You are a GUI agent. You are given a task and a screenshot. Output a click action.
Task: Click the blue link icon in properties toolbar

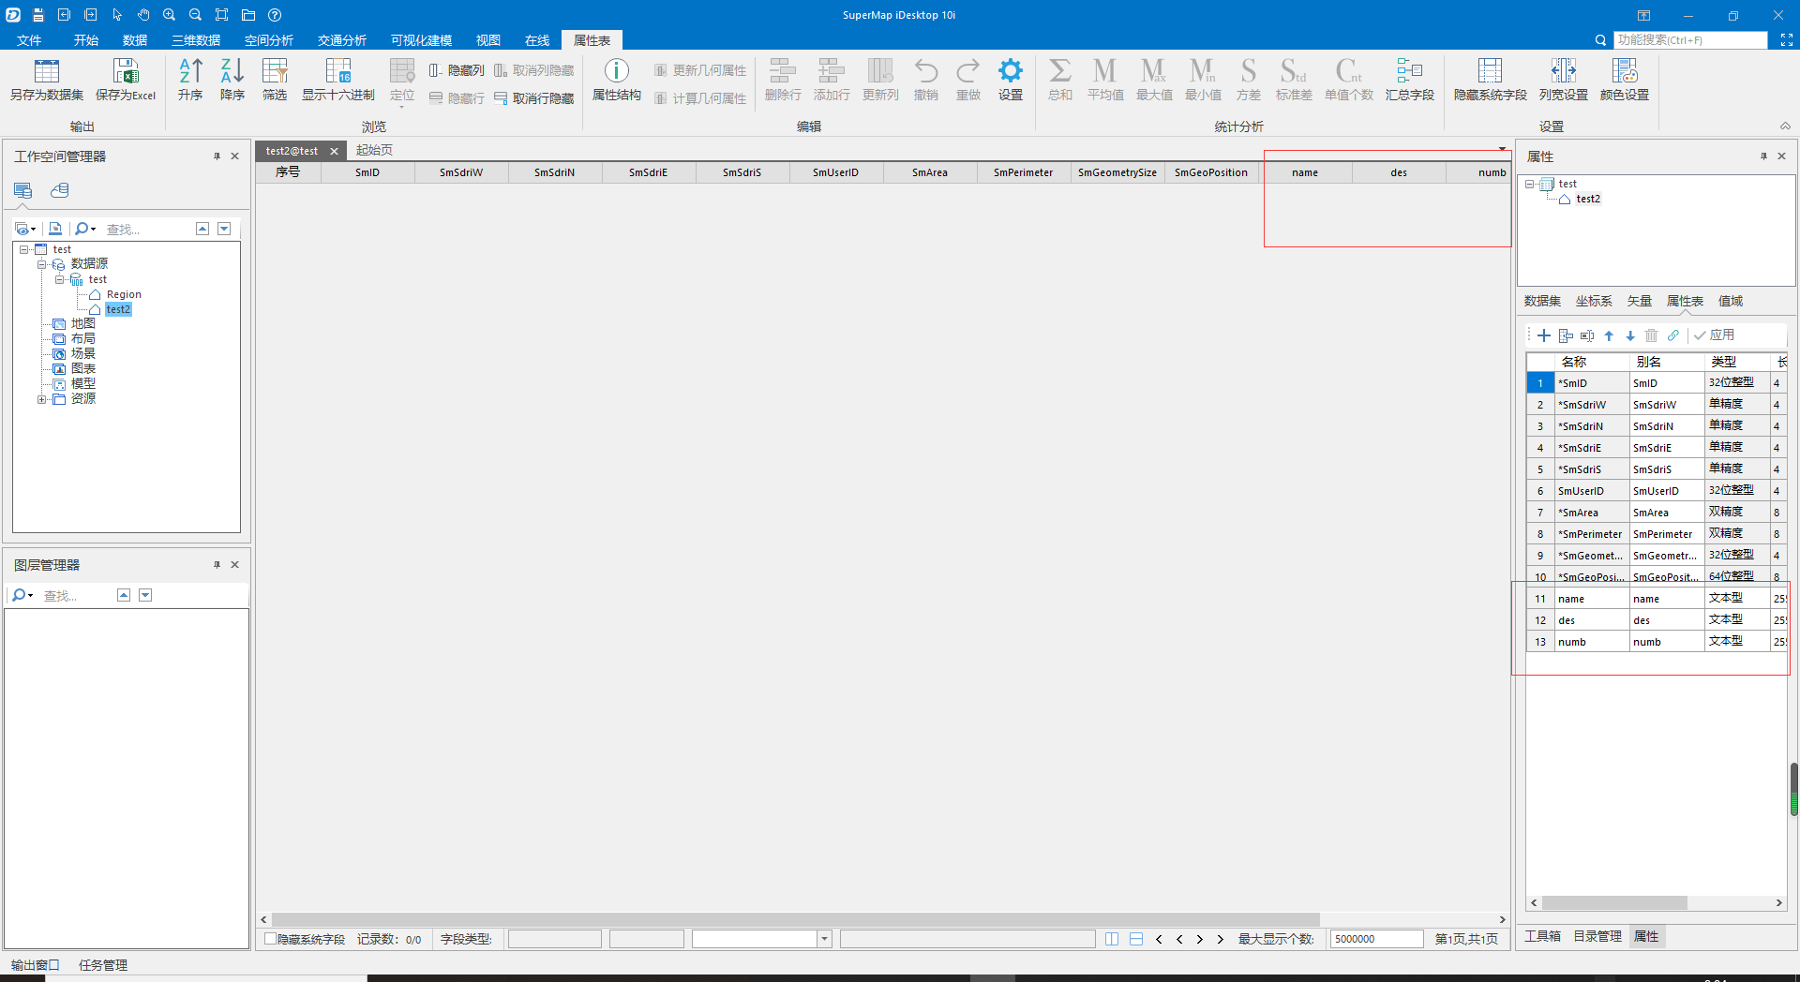coord(1673,335)
